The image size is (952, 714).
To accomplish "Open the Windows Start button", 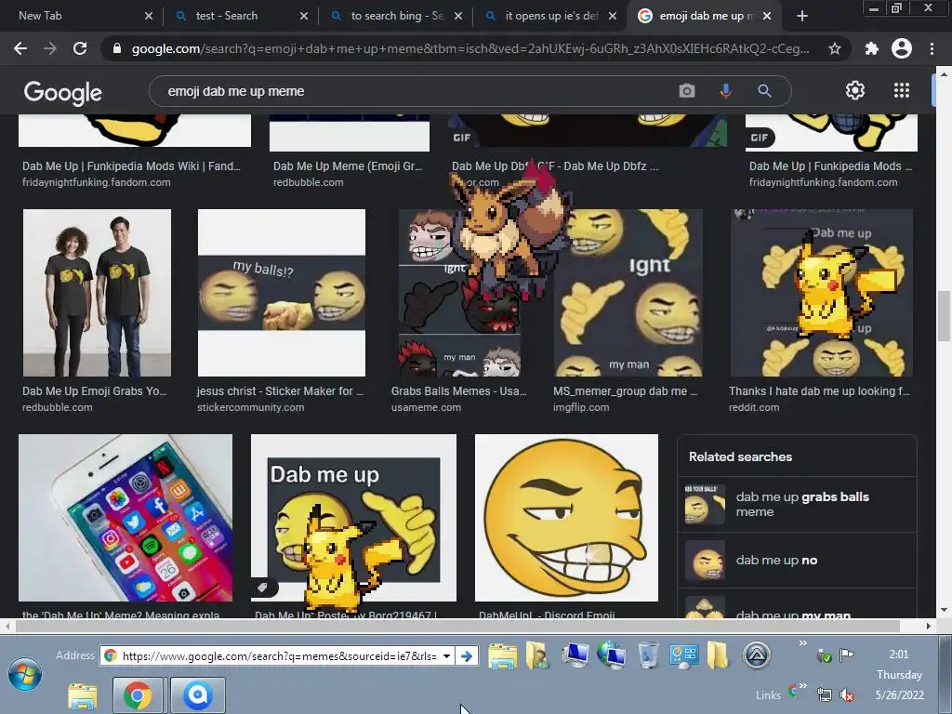I will (x=25, y=674).
